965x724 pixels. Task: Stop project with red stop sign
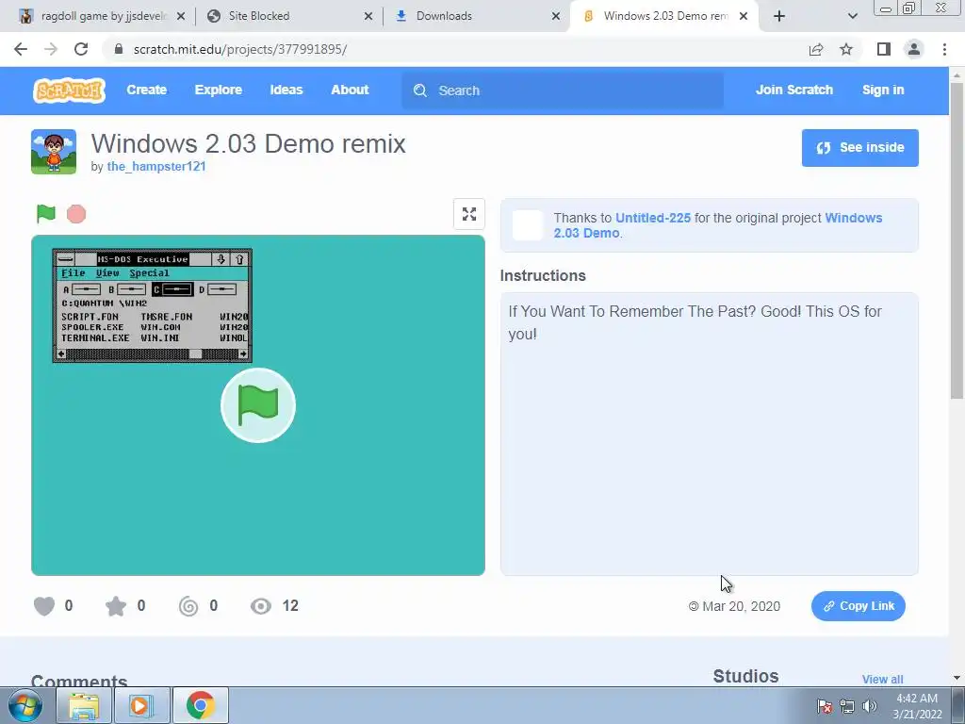[x=76, y=214]
